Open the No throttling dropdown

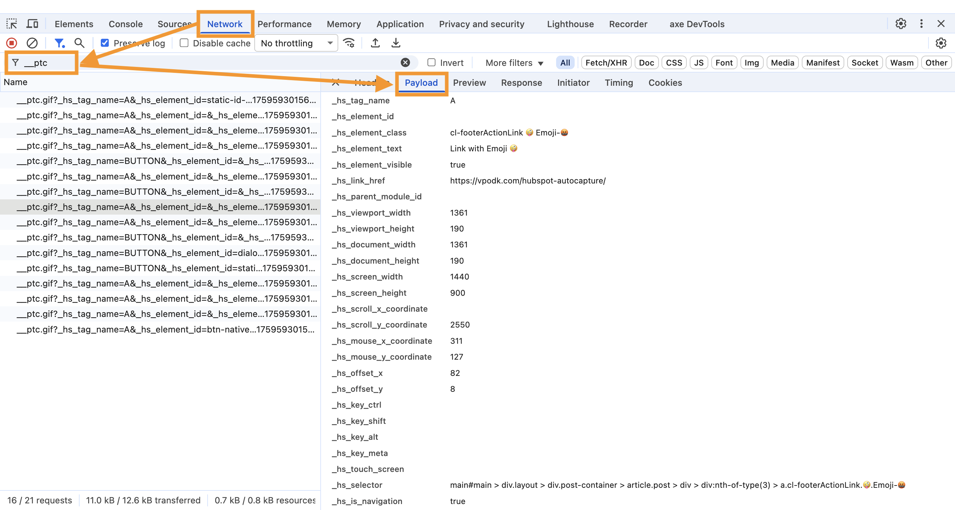[296, 43]
